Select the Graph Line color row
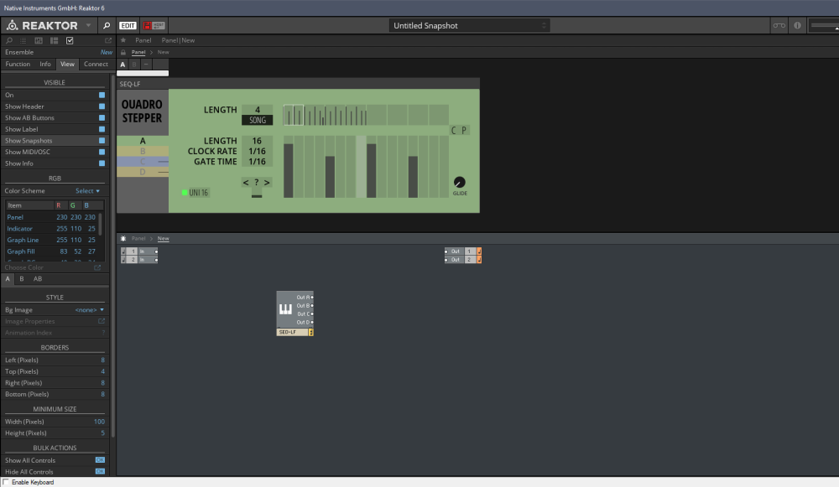 pyautogui.click(x=51, y=240)
